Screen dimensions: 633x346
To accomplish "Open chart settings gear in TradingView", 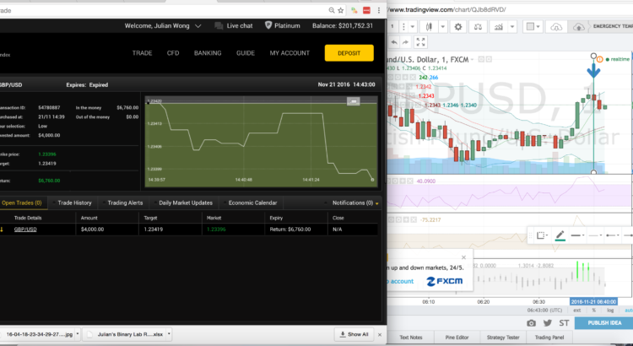I will coord(457,27).
